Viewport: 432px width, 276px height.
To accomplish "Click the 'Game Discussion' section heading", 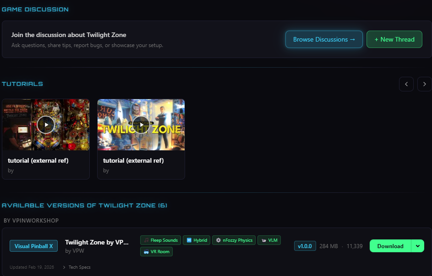I will pyautogui.click(x=35, y=9).
